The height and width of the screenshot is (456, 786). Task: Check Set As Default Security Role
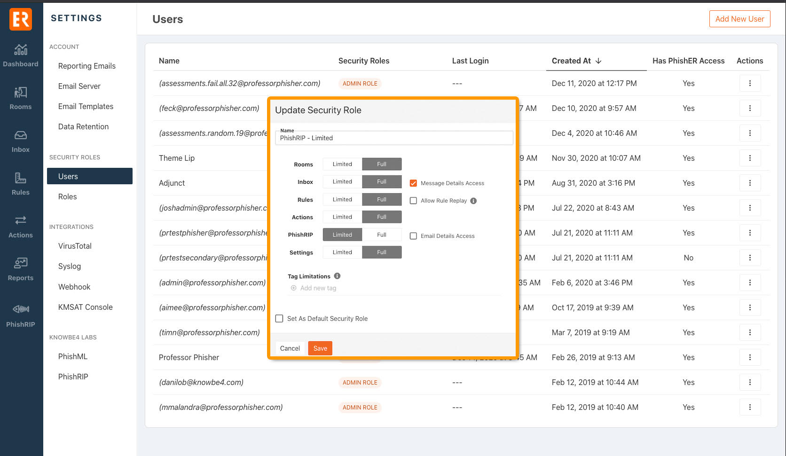(x=279, y=318)
